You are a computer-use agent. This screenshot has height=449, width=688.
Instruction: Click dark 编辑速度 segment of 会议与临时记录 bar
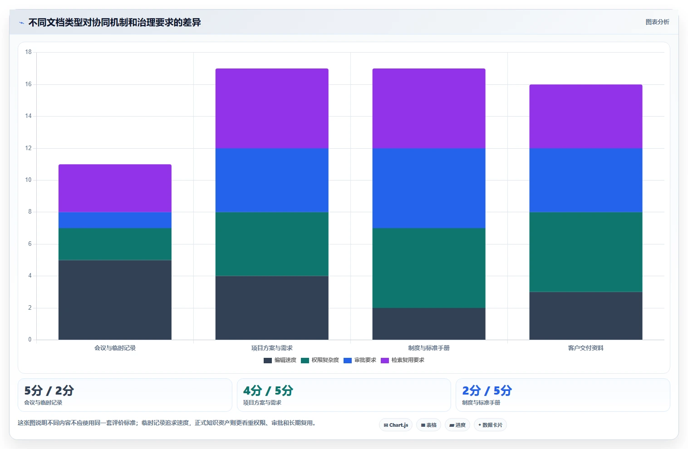coord(115,300)
